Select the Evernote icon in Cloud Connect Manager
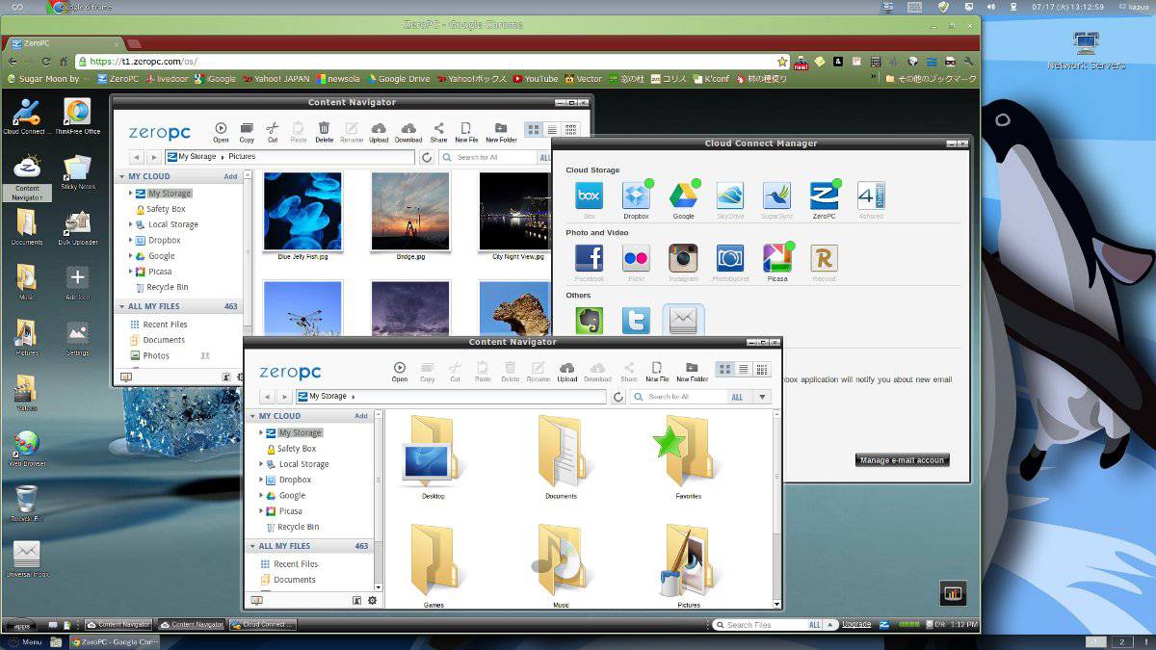Image resolution: width=1156 pixels, height=650 pixels. tap(590, 321)
